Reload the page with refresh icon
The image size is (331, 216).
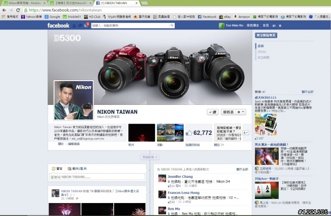tap(18, 10)
